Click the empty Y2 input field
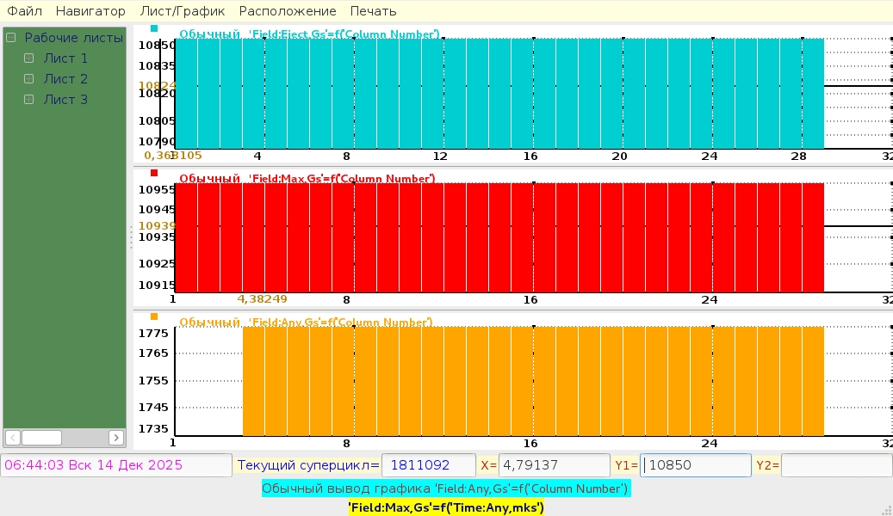 pos(834,465)
